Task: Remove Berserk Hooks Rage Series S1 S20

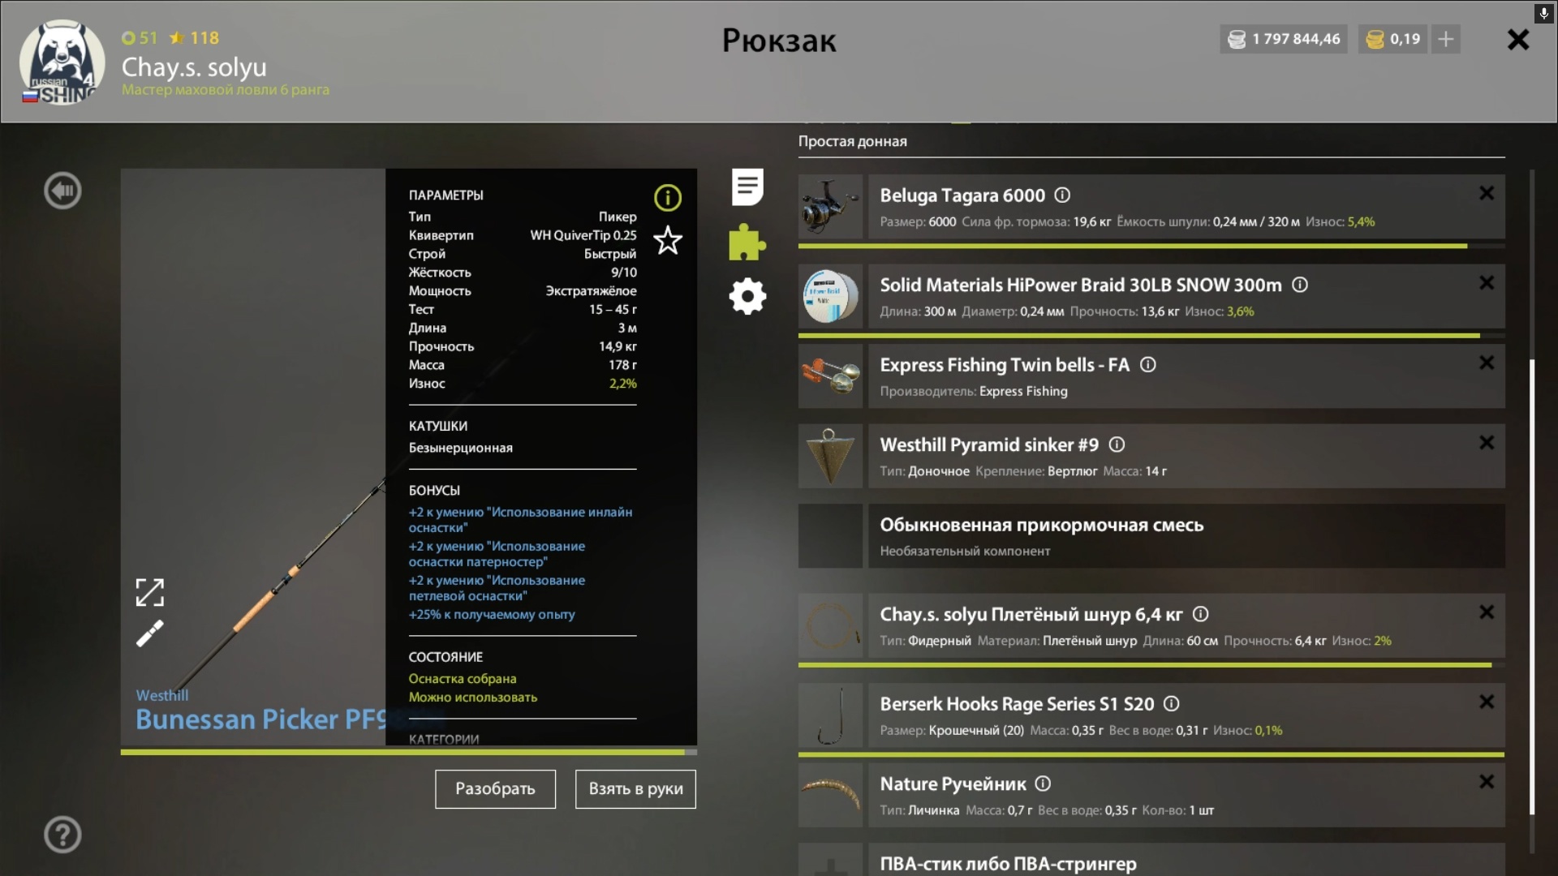Action: pos(1487,702)
